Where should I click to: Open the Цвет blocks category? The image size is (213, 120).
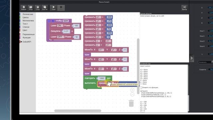[x=25, y=30]
